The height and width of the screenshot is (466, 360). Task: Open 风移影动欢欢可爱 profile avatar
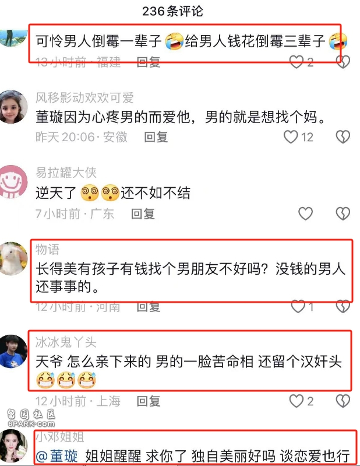[13, 107]
